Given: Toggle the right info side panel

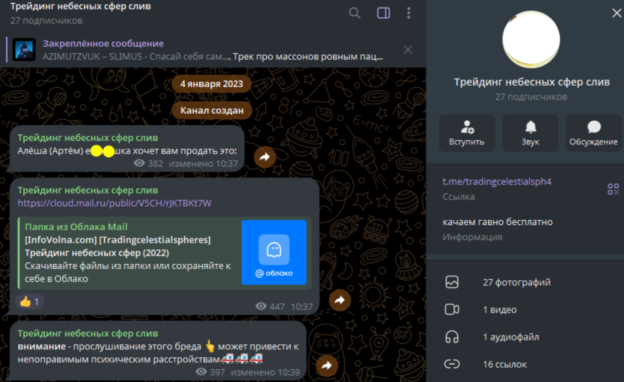Looking at the screenshot, I should (383, 13).
